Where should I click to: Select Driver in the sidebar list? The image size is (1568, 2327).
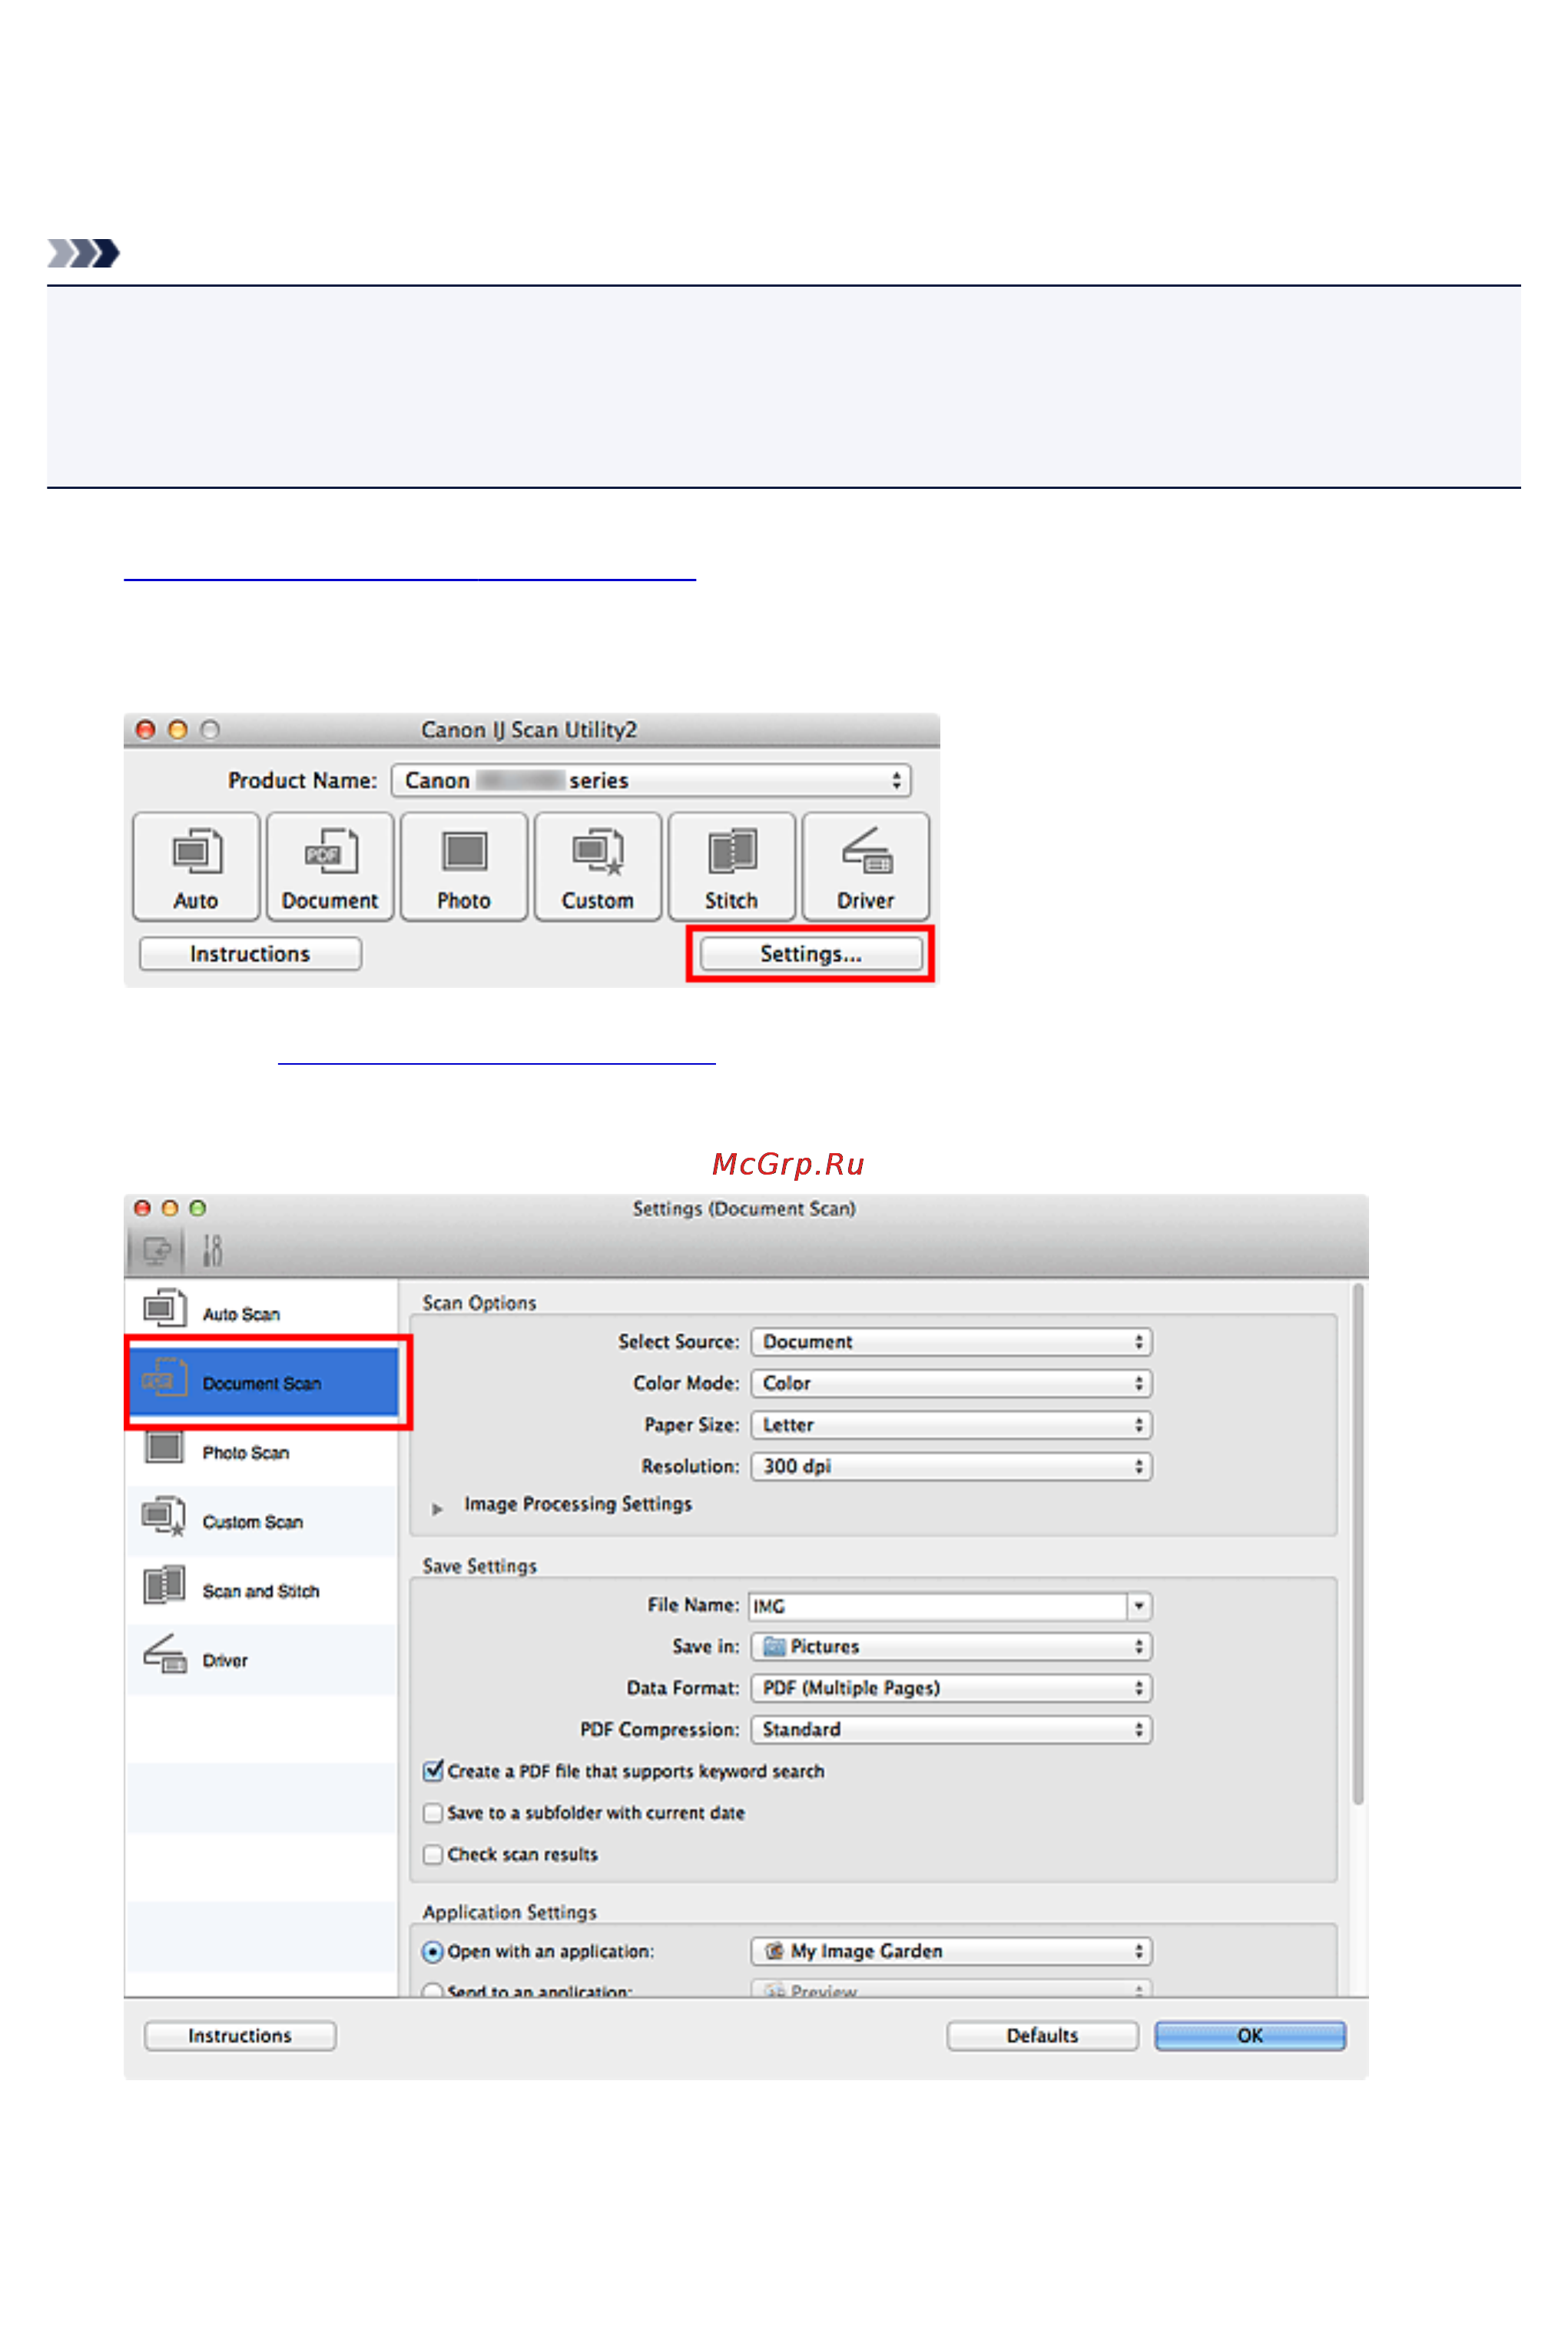tap(262, 1659)
